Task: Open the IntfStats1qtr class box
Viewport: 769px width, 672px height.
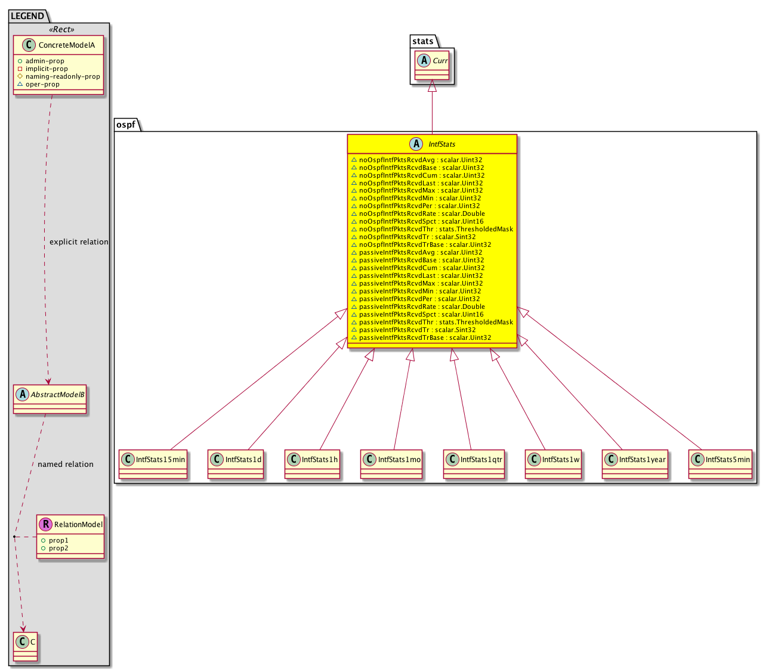Action: 474,464
